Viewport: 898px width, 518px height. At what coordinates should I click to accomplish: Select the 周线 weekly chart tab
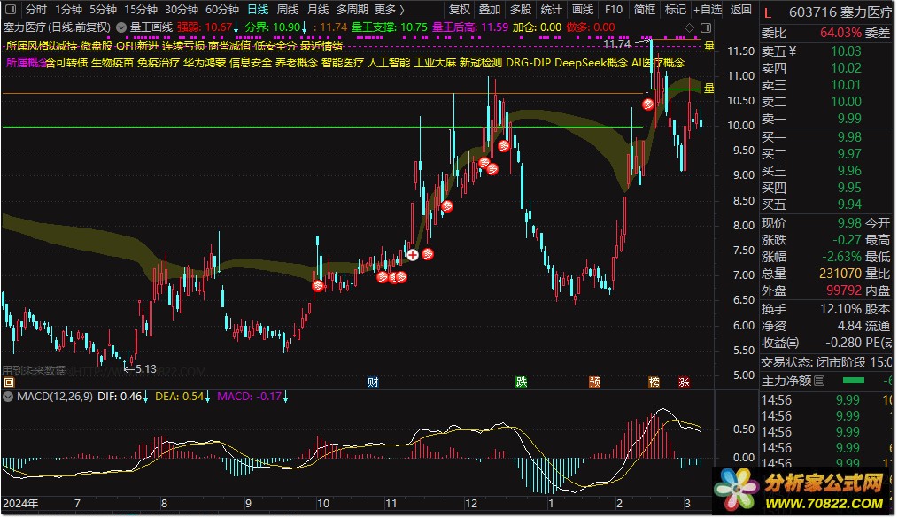pyautogui.click(x=288, y=10)
